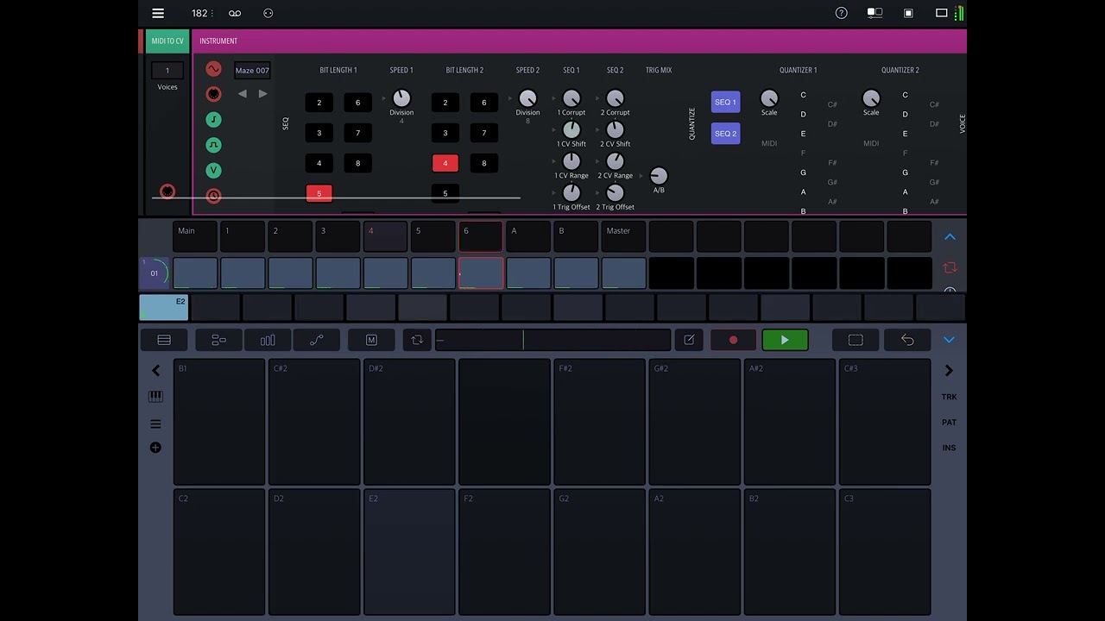Select the red MIDI connector module icon
Screen dimensions: 1105x621
213,94
